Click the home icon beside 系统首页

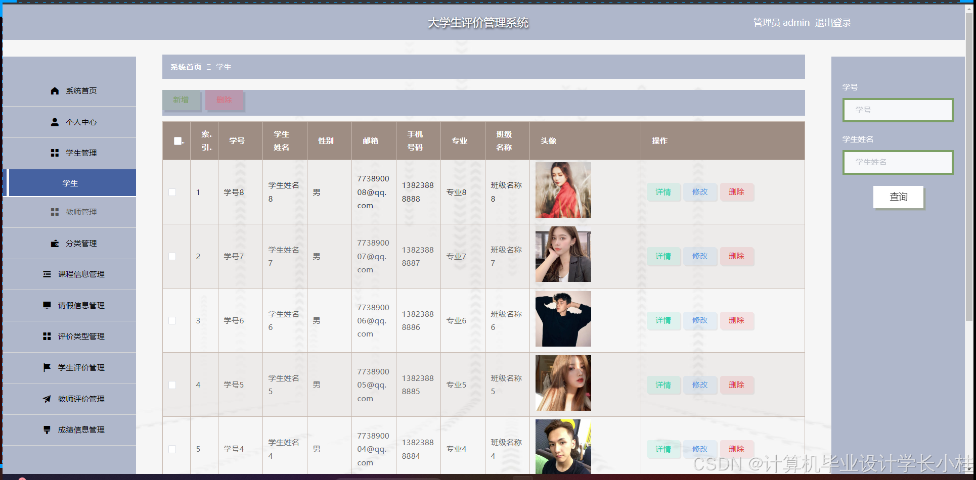(55, 91)
